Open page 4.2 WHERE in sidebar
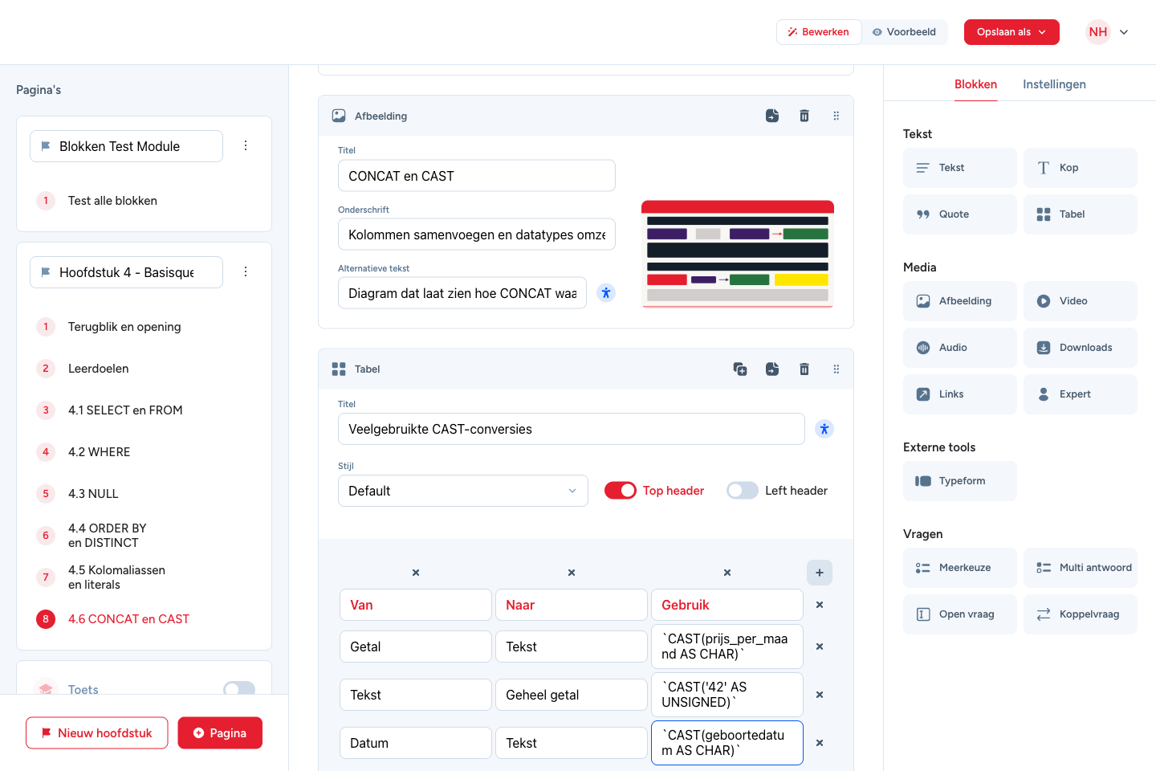 [99, 452]
